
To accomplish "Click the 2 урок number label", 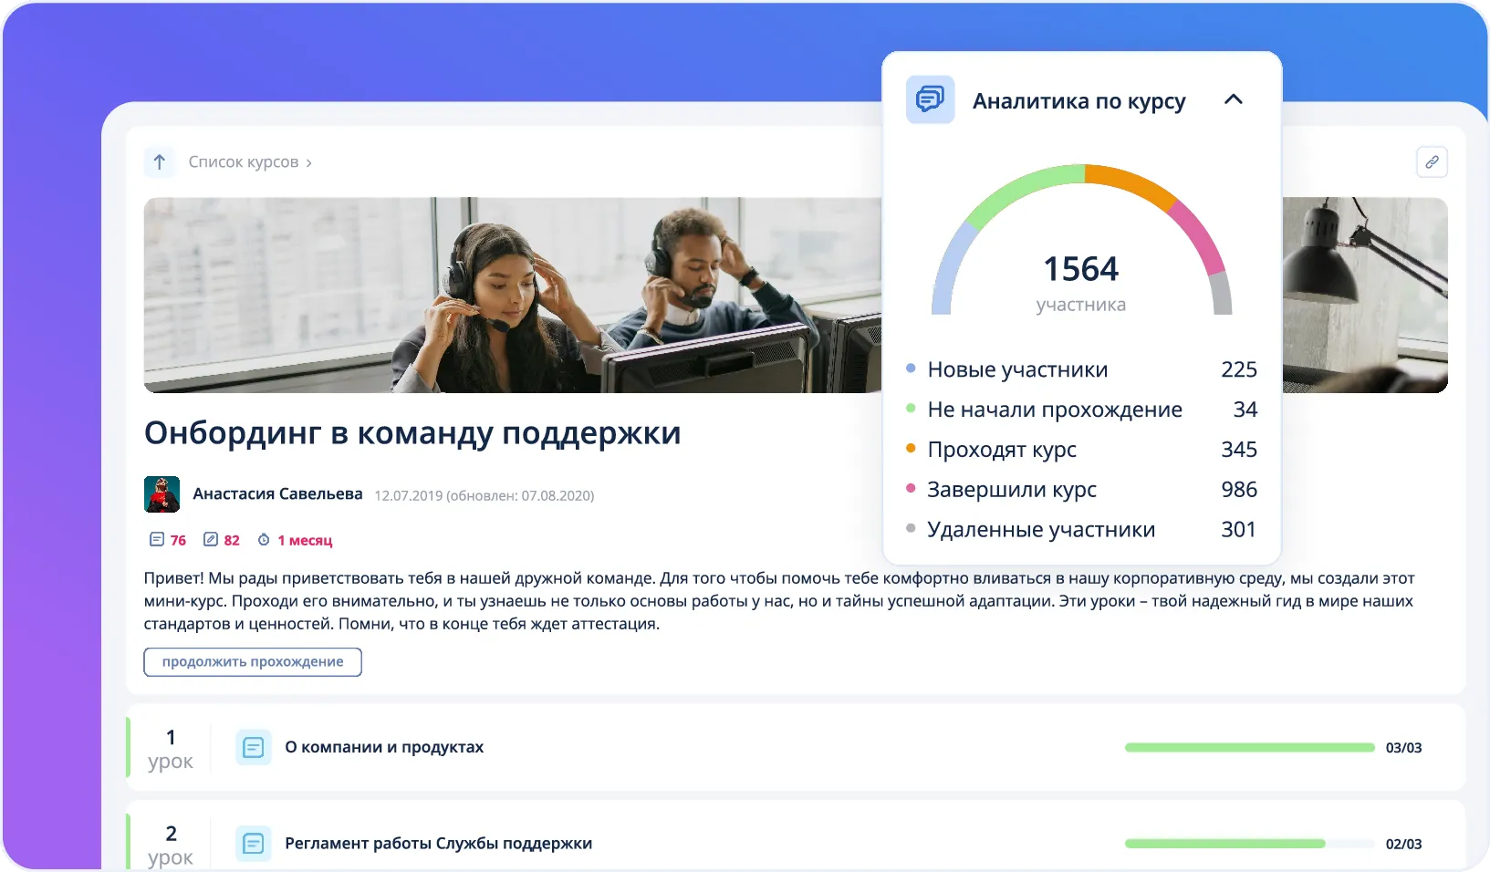I will tap(171, 846).
